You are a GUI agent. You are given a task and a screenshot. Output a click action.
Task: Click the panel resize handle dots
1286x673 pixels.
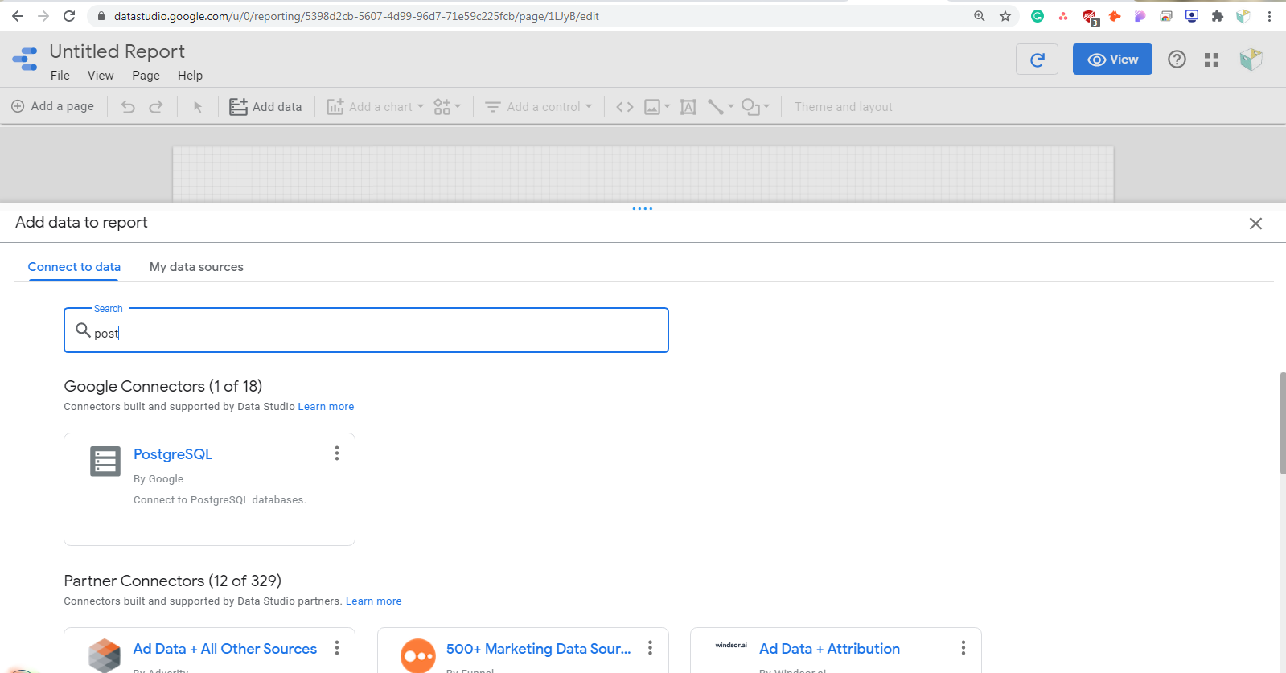coord(643,209)
